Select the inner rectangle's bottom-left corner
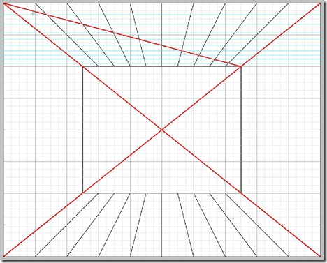Image resolution: width=327 pixels, height=263 pixels. coord(83,193)
